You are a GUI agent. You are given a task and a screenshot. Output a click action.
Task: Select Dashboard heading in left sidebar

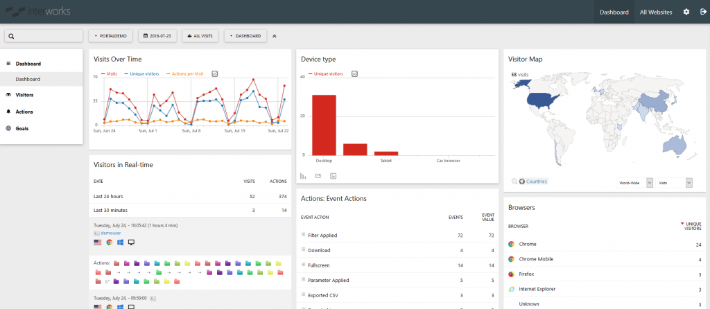28,64
